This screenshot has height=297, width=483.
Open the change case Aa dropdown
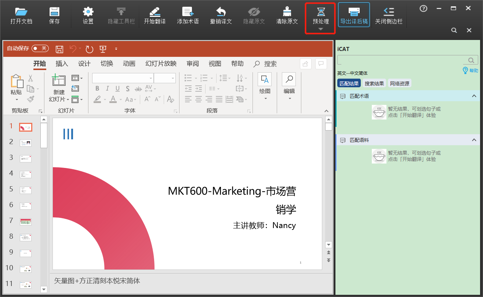pos(131,99)
